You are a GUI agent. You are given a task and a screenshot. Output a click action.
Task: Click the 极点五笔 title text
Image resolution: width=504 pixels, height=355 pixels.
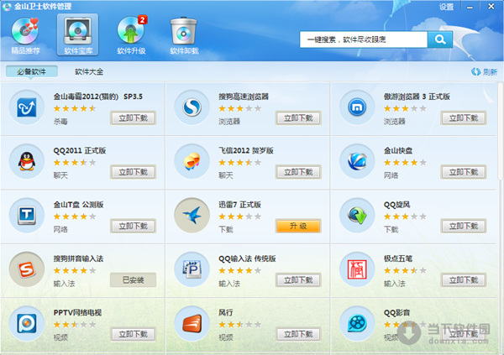coord(398,258)
